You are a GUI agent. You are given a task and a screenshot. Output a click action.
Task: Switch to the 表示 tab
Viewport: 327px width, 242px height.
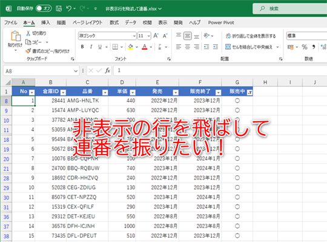click(162, 22)
